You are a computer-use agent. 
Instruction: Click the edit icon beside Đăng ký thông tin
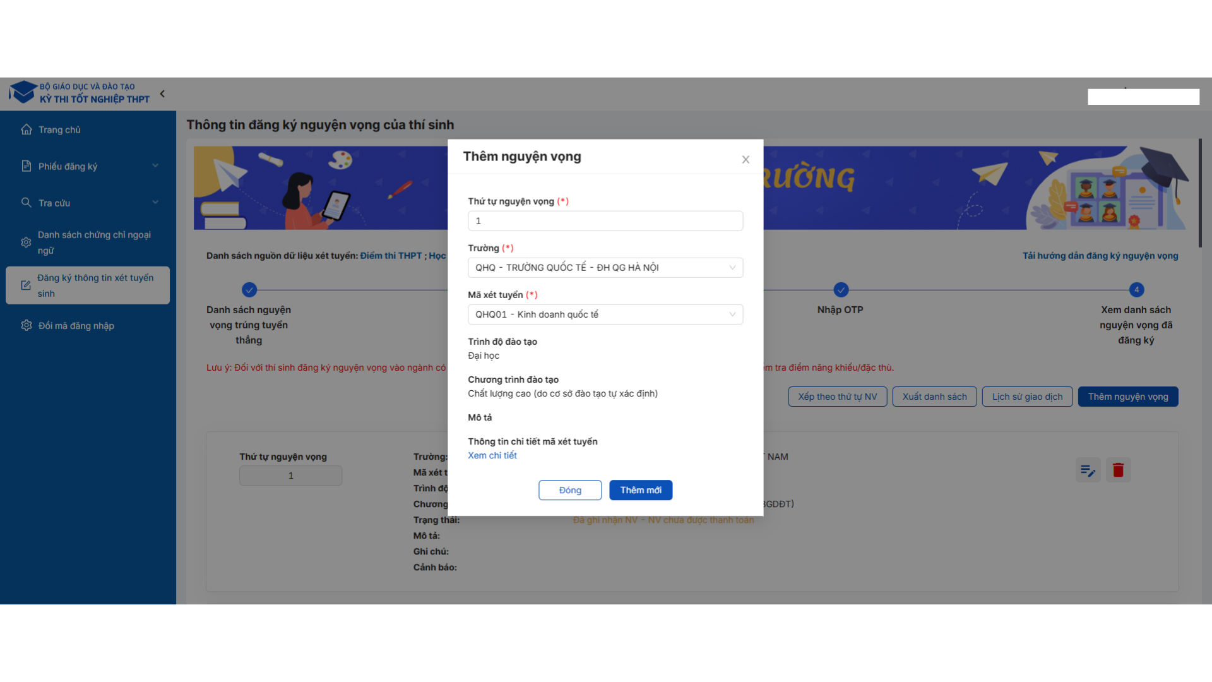tap(26, 285)
